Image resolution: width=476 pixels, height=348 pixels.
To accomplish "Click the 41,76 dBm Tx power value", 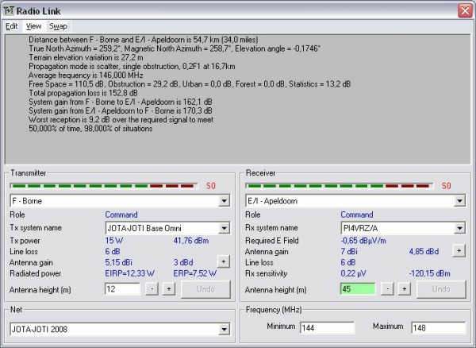I will (x=191, y=241).
